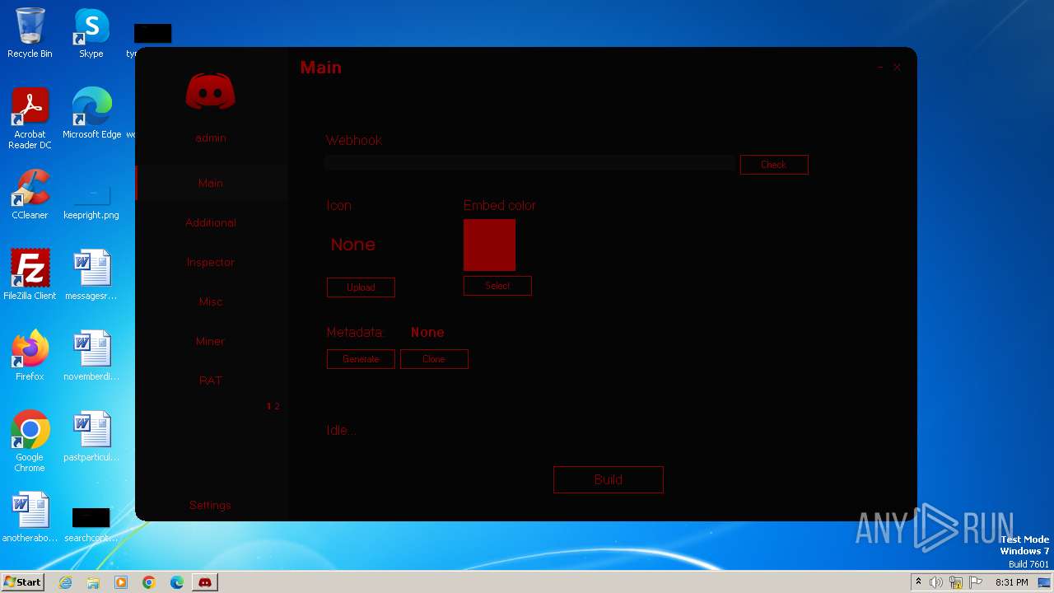Click the 8:31 PM taskbar clock

(x=1011, y=582)
